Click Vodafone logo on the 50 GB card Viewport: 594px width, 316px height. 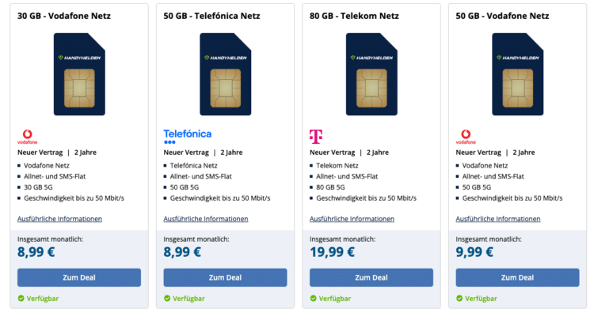[466, 137]
